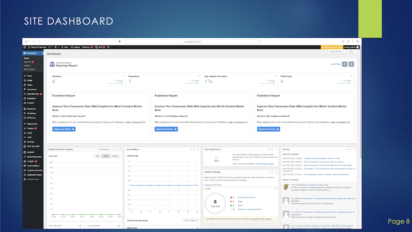The width and height of the screenshot is (412, 232).
Task: Go to Plugins in the admin sidebar
Action: pos(30,128)
